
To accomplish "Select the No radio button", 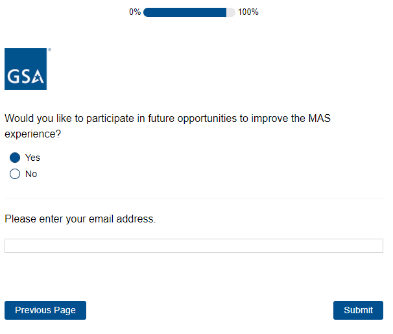I will click(15, 174).
